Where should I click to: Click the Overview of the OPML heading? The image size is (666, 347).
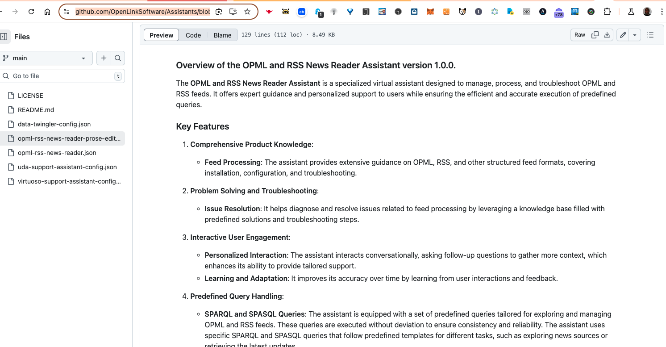tap(316, 65)
